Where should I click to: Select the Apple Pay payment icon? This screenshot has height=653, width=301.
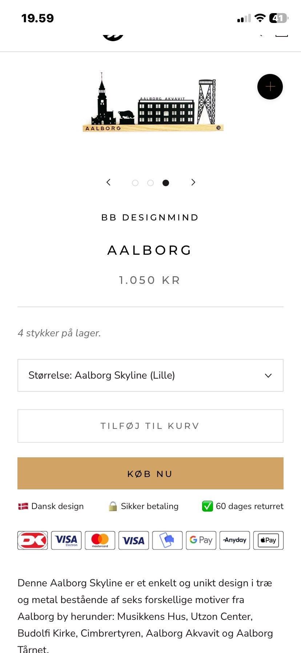(268, 540)
